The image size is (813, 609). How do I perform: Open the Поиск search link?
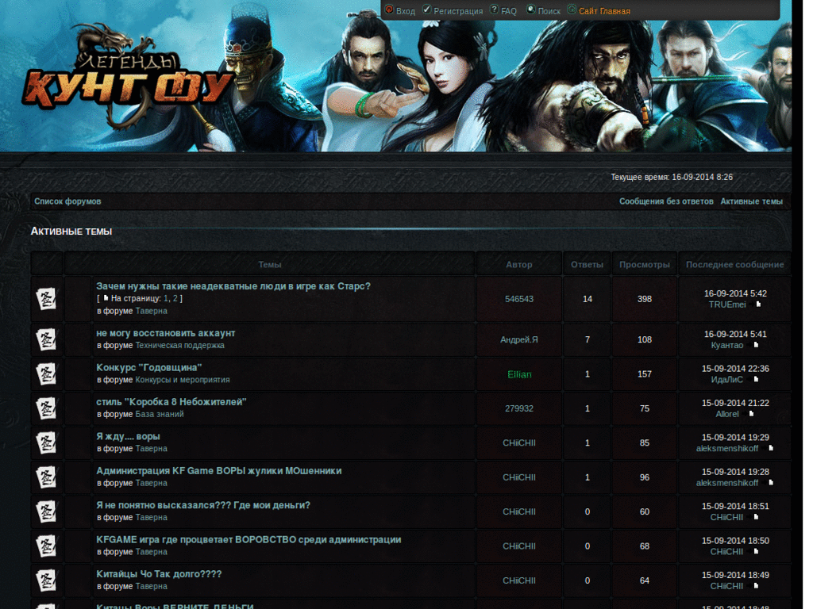(549, 11)
